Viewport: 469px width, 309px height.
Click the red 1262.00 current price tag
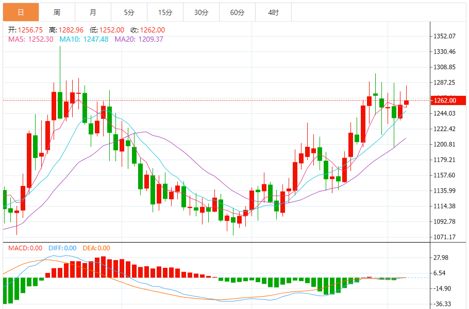(448, 100)
